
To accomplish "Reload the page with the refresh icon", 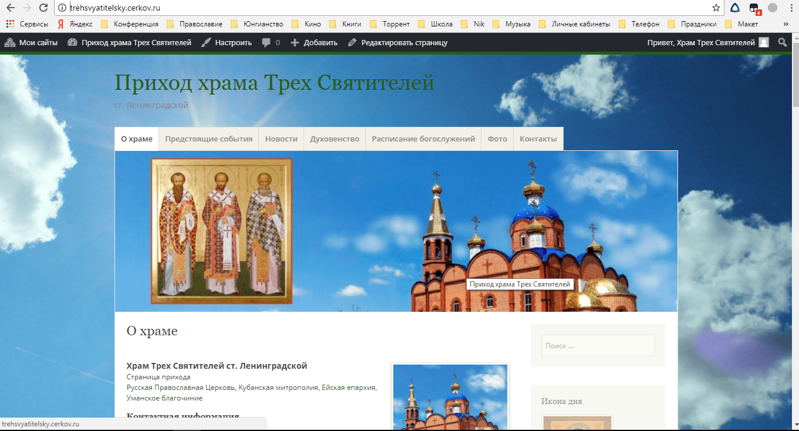I will (43, 8).
